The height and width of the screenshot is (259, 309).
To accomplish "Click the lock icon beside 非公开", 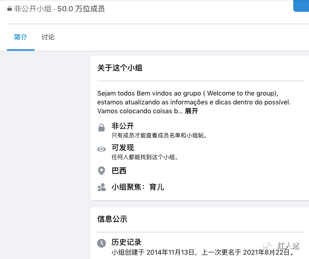I will click(x=102, y=128).
